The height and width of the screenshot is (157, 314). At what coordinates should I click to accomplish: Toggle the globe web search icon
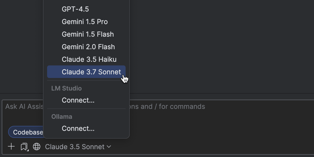pos(37,147)
